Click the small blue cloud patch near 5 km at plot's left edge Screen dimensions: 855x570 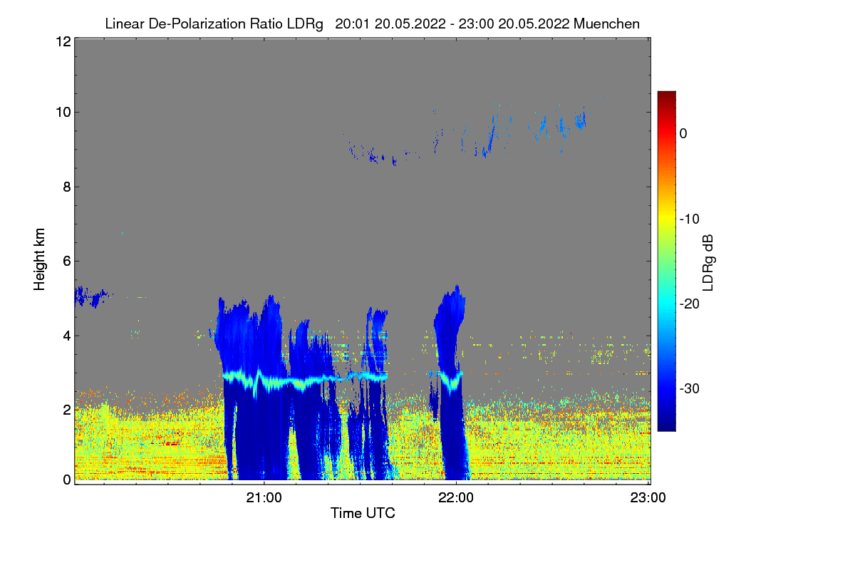pos(91,296)
